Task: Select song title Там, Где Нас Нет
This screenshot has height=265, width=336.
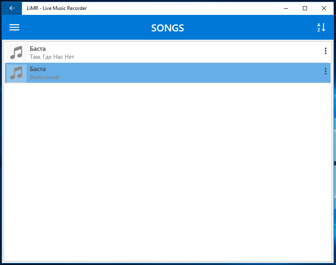Action: pos(52,57)
